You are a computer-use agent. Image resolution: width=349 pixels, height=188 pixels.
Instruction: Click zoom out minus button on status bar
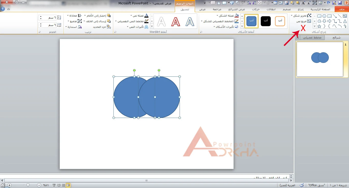coord(39,185)
